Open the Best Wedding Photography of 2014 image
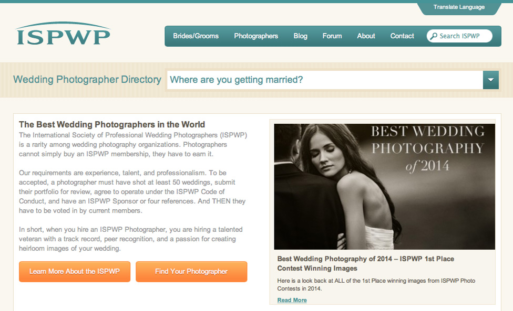Viewport: 513px width, 311px height. pos(384,187)
